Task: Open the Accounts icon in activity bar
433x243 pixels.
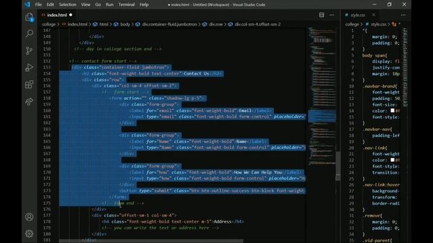Action: [x=29, y=217]
